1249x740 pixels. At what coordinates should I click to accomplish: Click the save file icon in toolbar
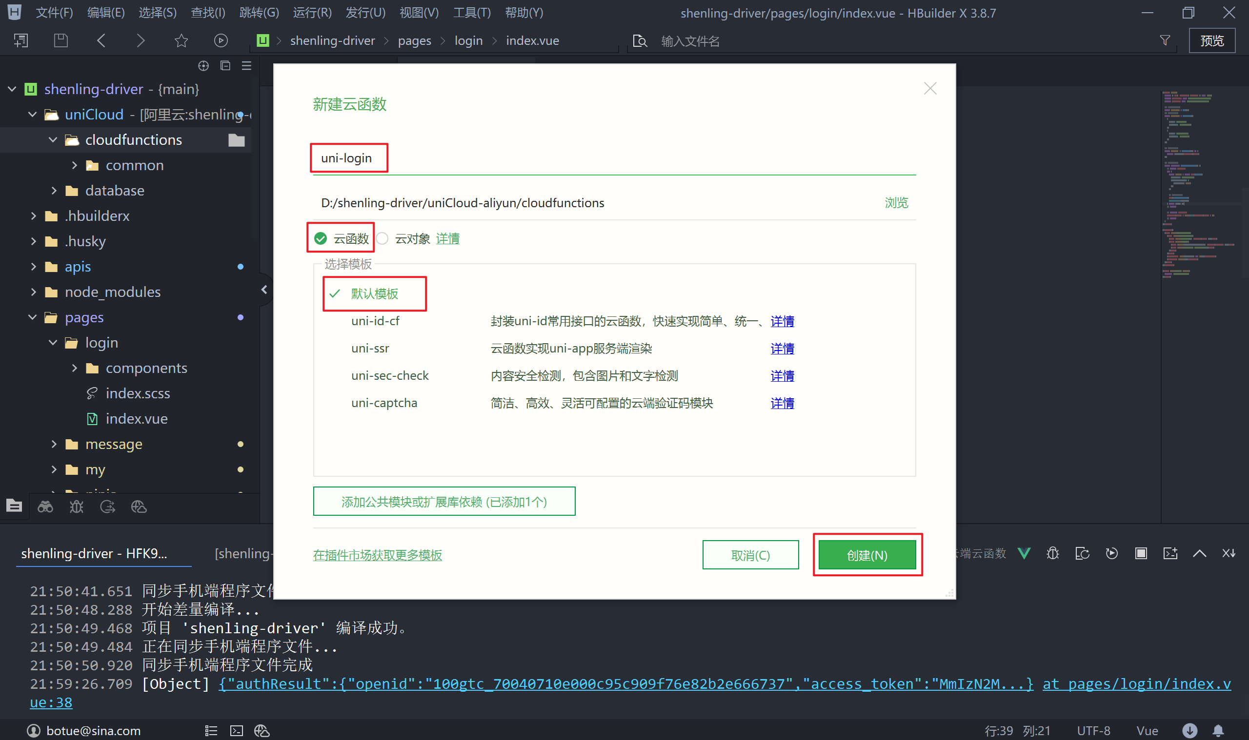(x=61, y=40)
